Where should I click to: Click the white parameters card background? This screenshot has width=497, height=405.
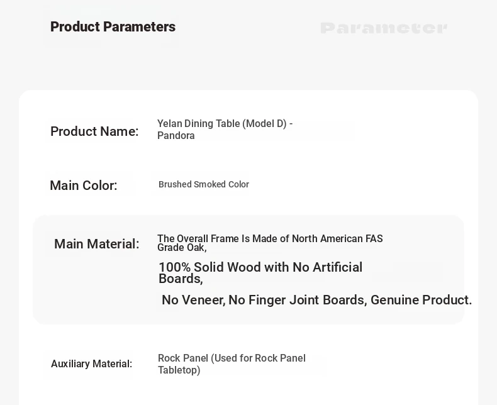pos(248,248)
